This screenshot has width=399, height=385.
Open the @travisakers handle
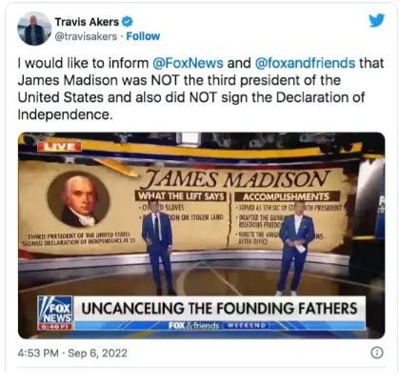tap(86, 36)
